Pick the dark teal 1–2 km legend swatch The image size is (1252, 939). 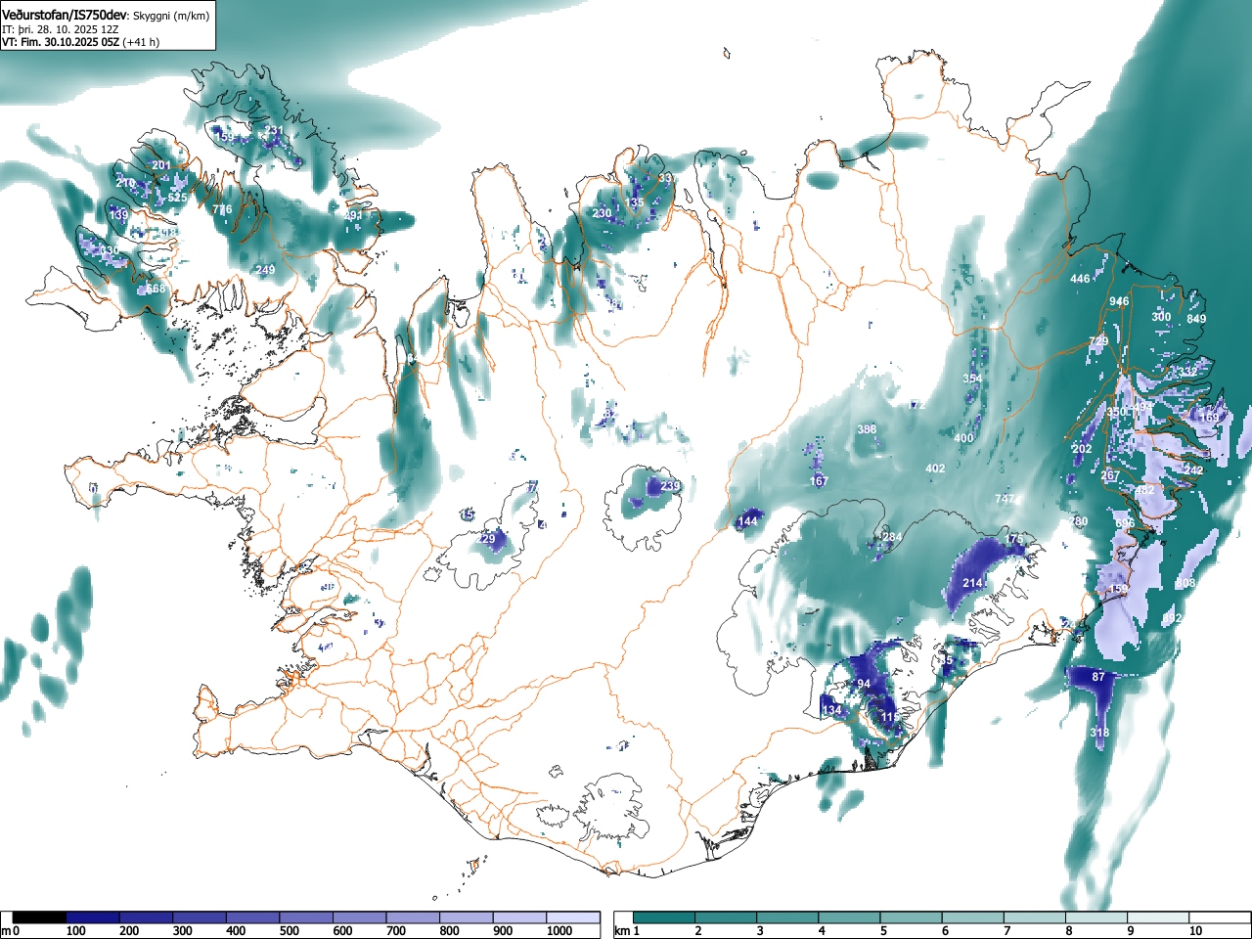pyautogui.click(x=666, y=917)
